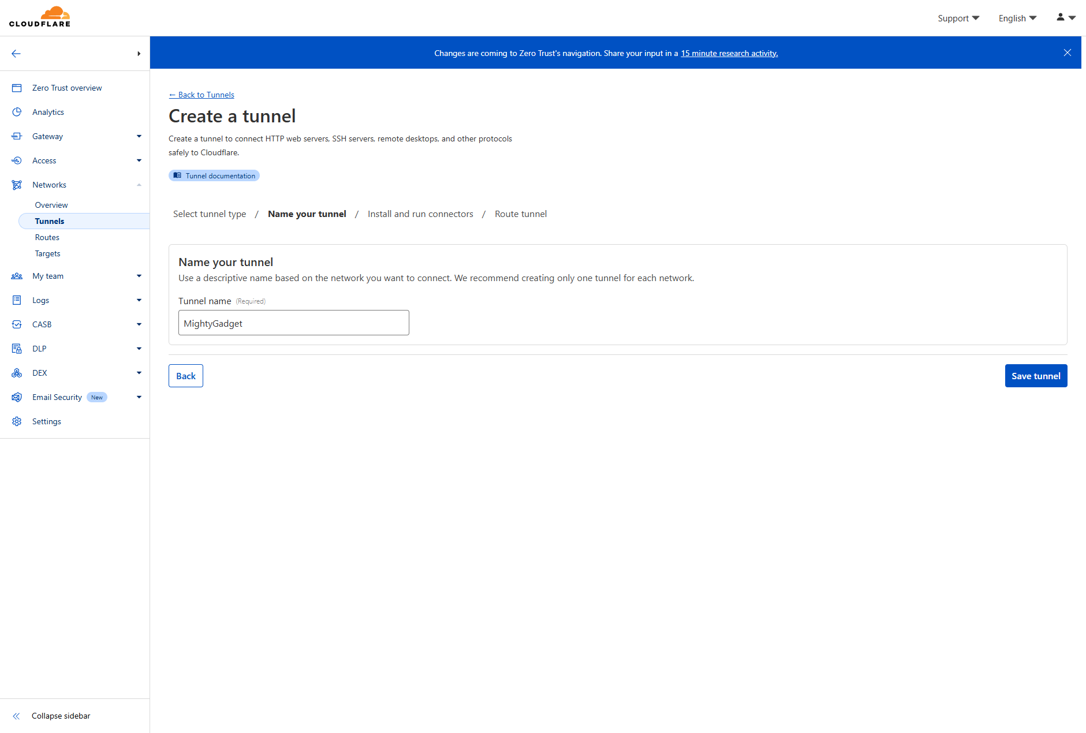Open the English language dropdown
The image size is (1086, 733).
(x=1017, y=18)
